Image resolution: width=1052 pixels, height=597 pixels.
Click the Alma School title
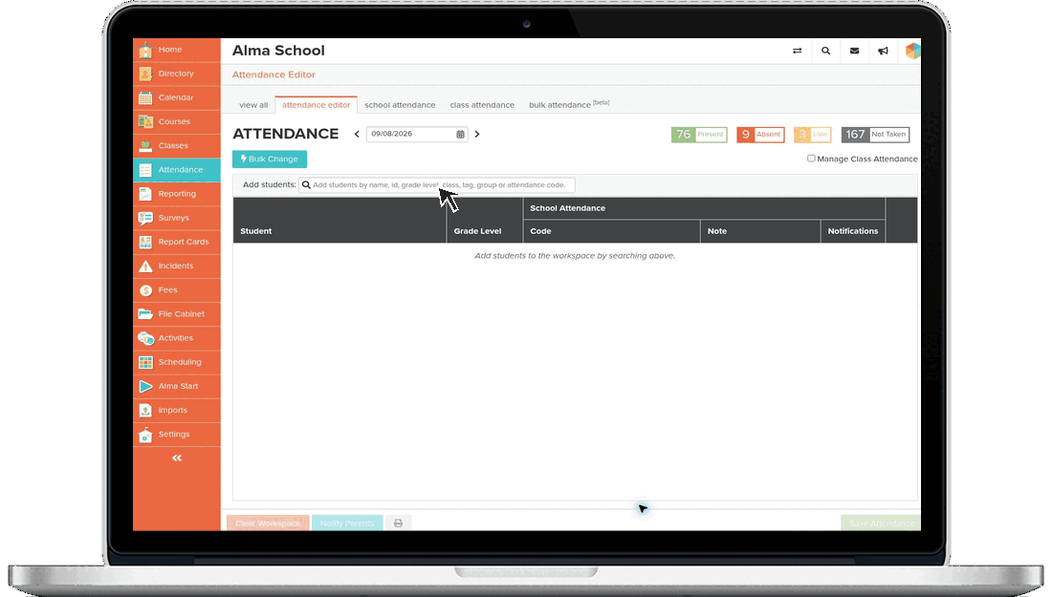coord(278,51)
